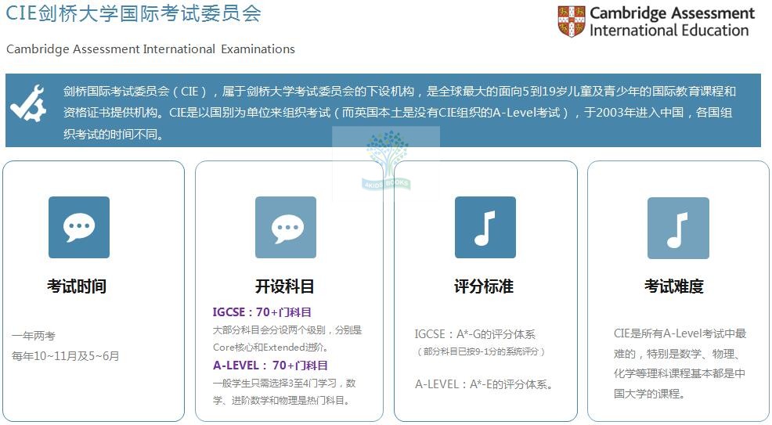Click the 开设科目 card heading

[x=284, y=286]
